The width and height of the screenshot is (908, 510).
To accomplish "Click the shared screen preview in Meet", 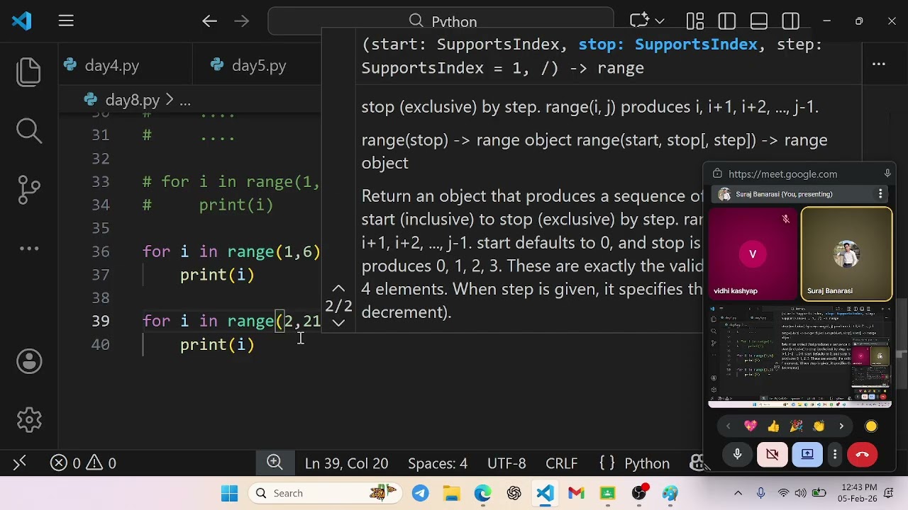I will coord(799,356).
